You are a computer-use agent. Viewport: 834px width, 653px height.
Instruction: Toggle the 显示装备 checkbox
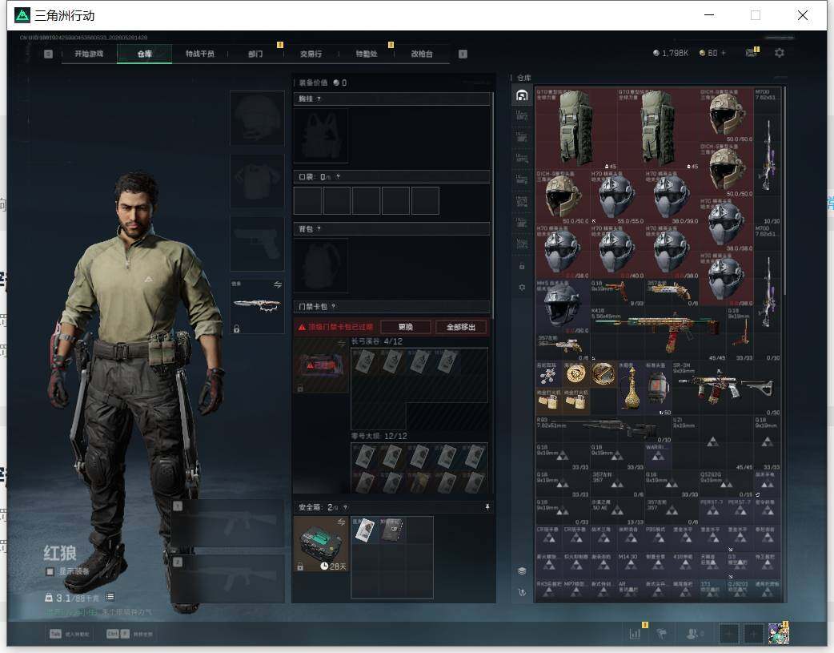pyautogui.click(x=50, y=571)
